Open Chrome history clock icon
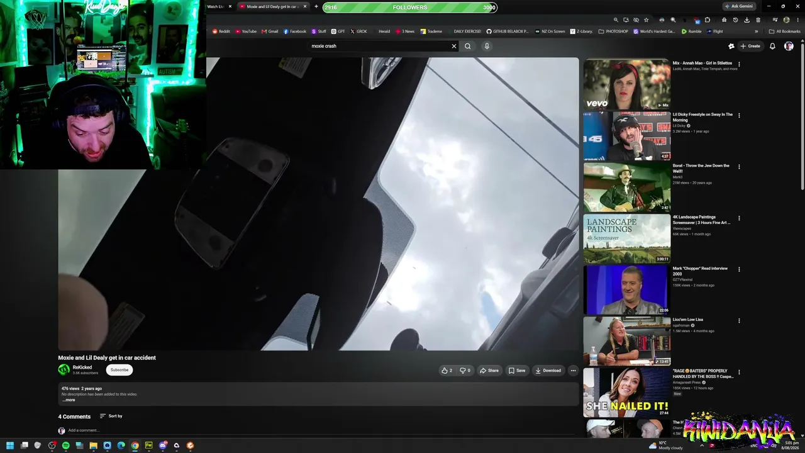 (x=735, y=20)
